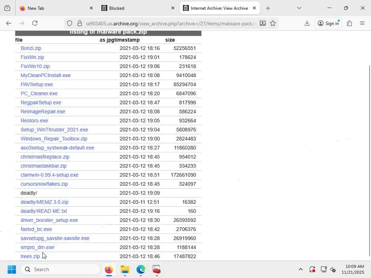Click the forward navigation arrow
The height and width of the screenshot is (278, 371).
click(x=22, y=23)
